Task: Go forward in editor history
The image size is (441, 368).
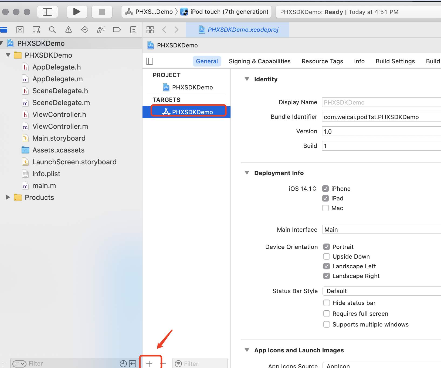Action: (177, 30)
